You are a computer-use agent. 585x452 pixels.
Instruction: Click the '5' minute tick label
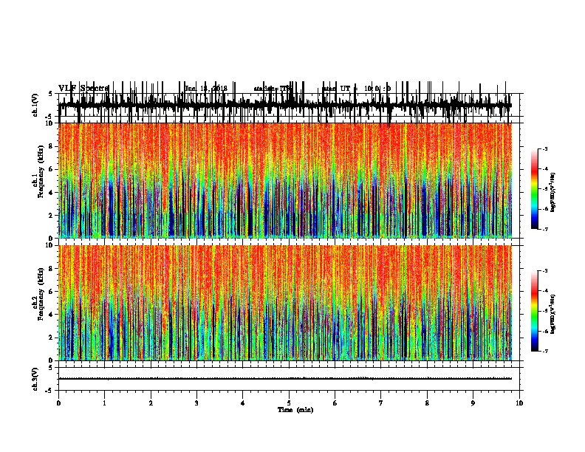(x=289, y=403)
